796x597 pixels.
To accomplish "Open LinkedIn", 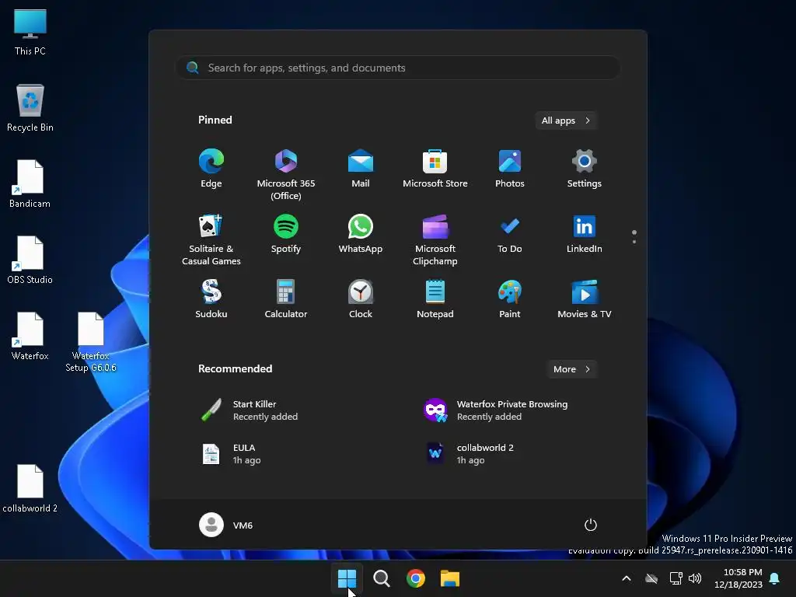I will pyautogui.click(x=585, y=234).
